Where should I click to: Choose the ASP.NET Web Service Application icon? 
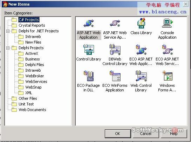[x=115, y=23]
